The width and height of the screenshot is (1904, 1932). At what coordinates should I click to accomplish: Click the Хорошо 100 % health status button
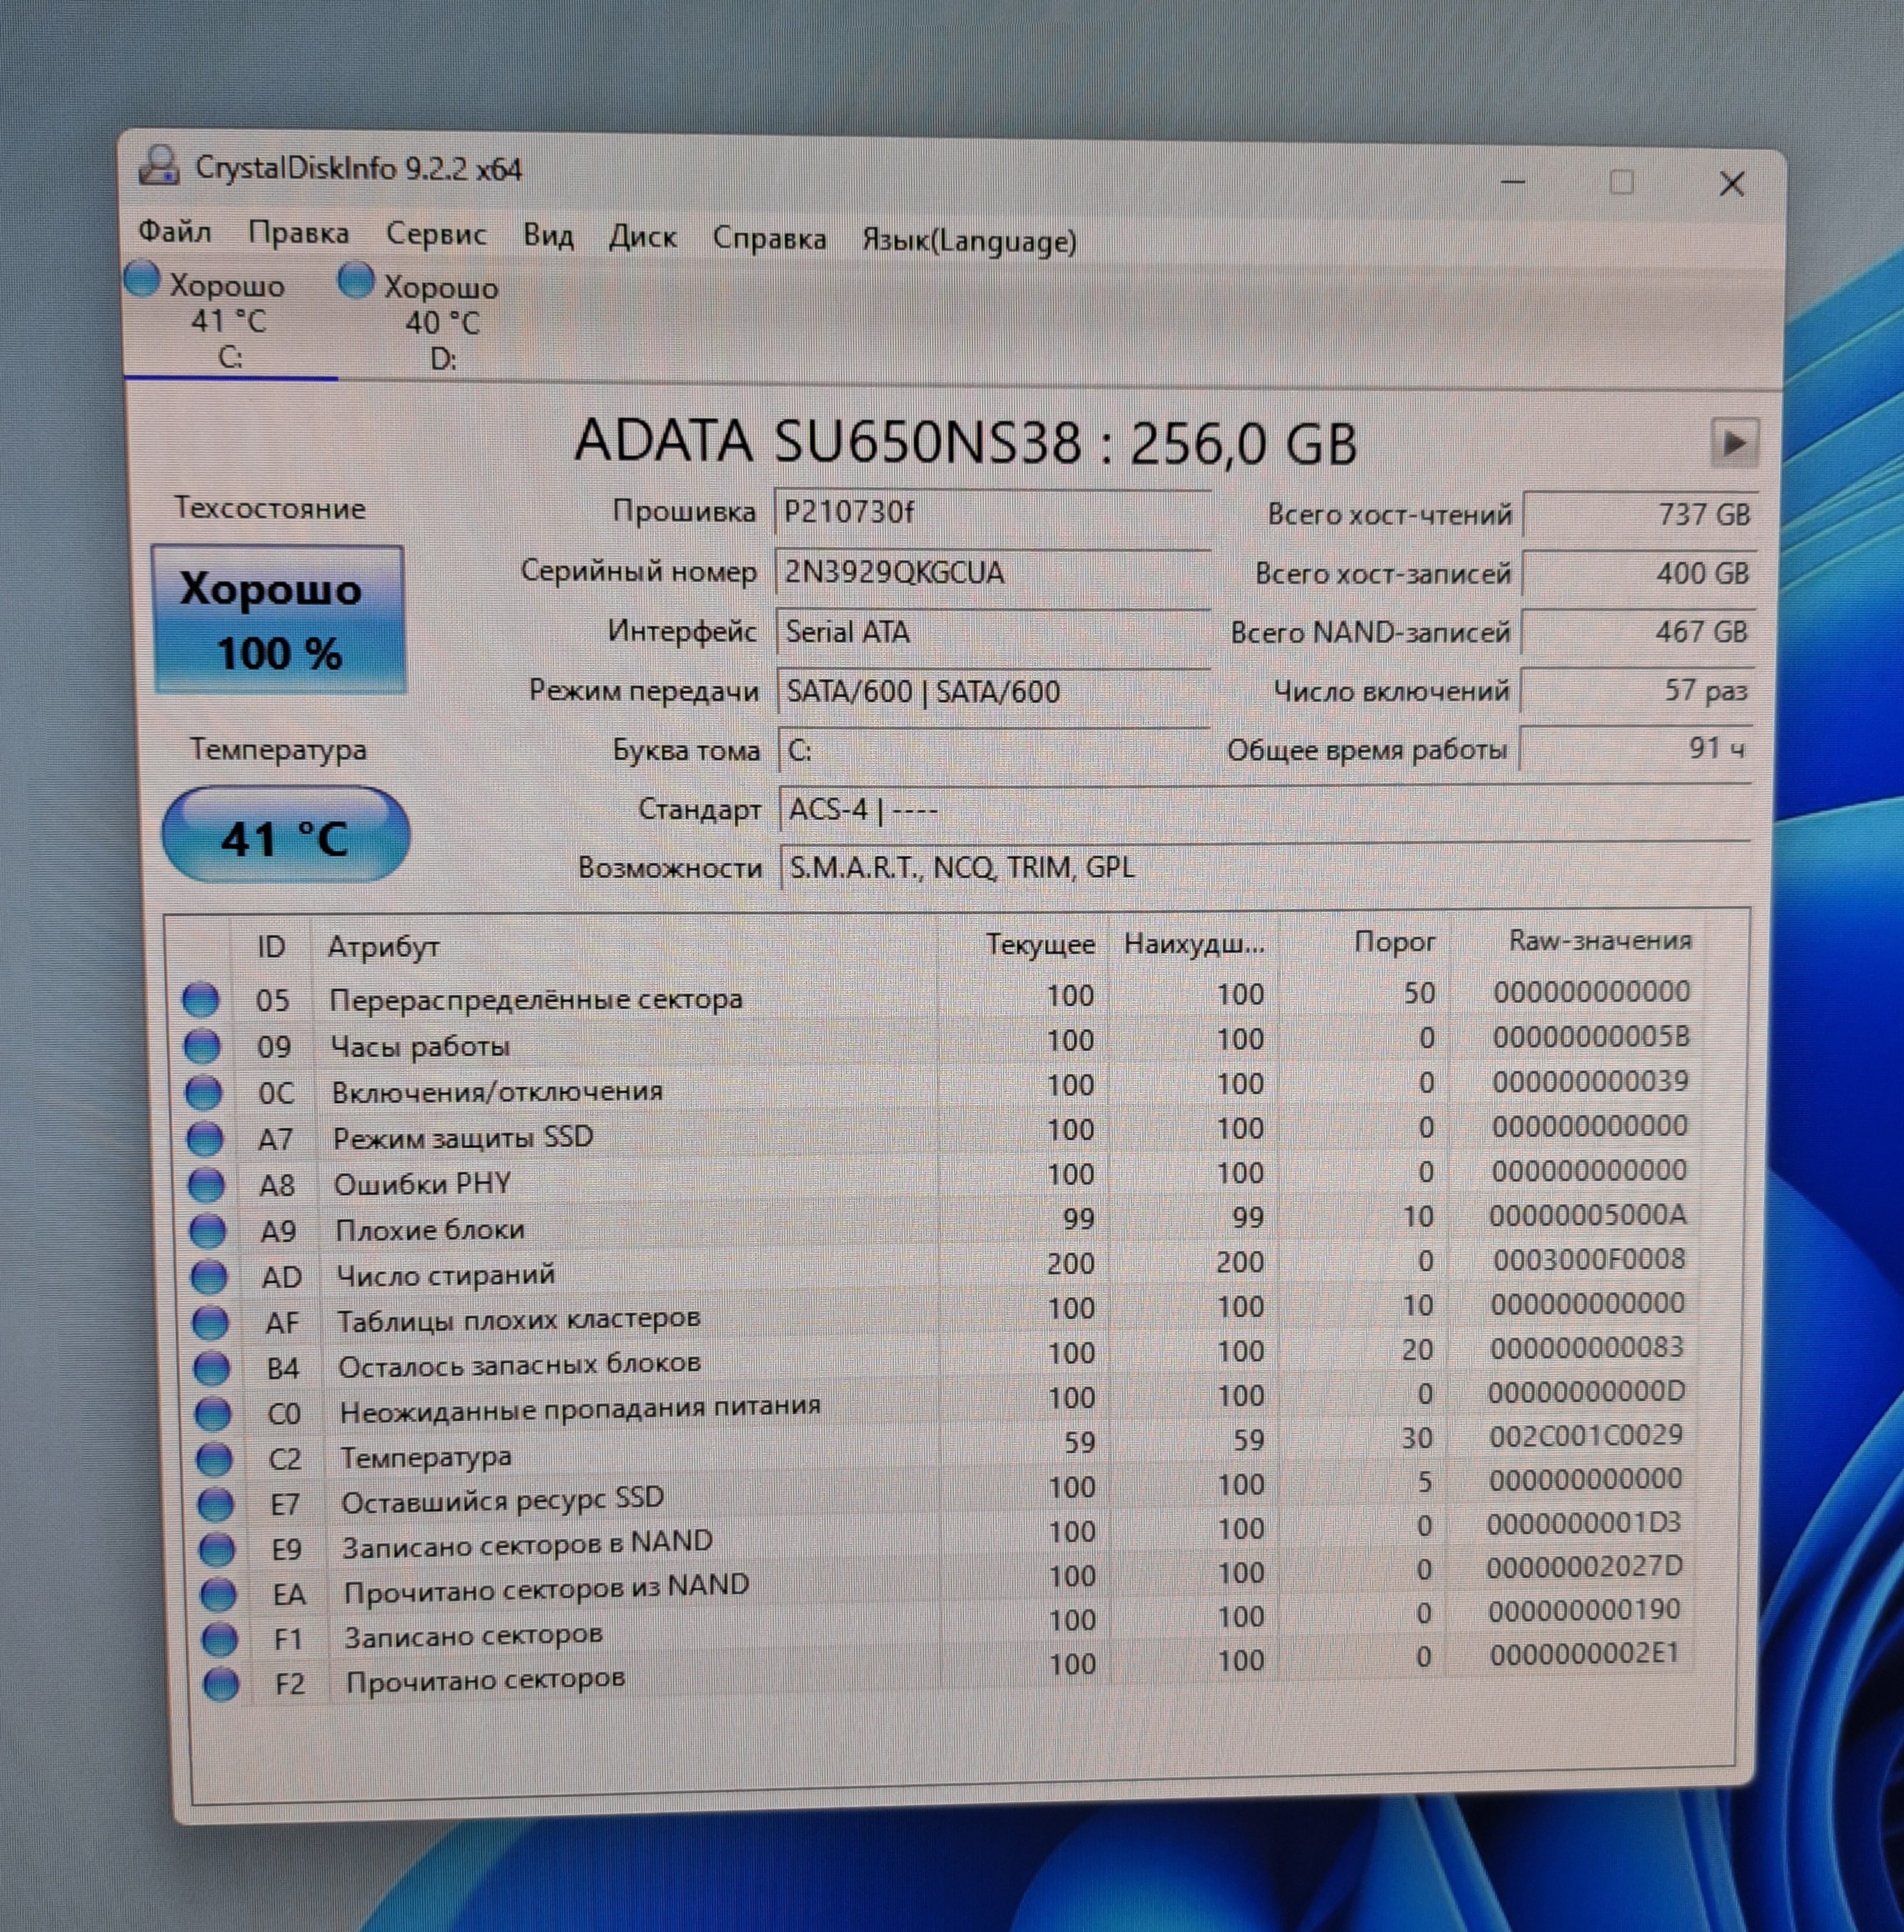click(278, 620)
